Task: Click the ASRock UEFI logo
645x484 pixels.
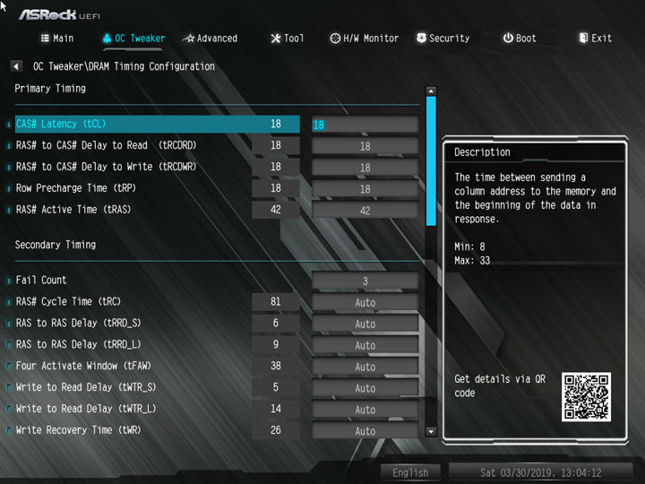Action: 59,15
